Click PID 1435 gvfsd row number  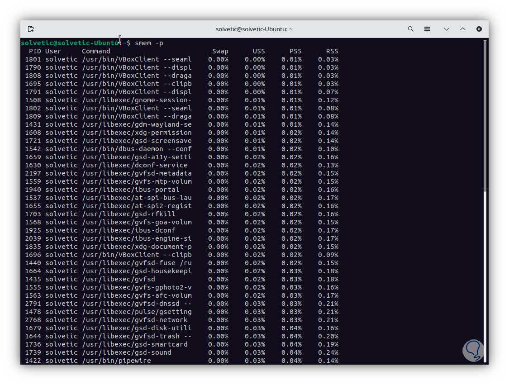33,279
